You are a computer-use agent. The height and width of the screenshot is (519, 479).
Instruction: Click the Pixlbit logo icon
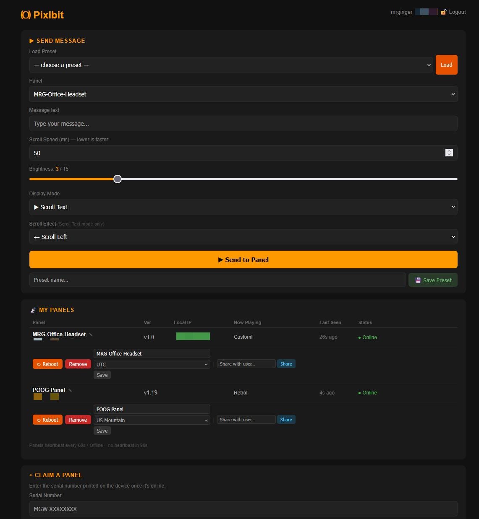[26, 15]
